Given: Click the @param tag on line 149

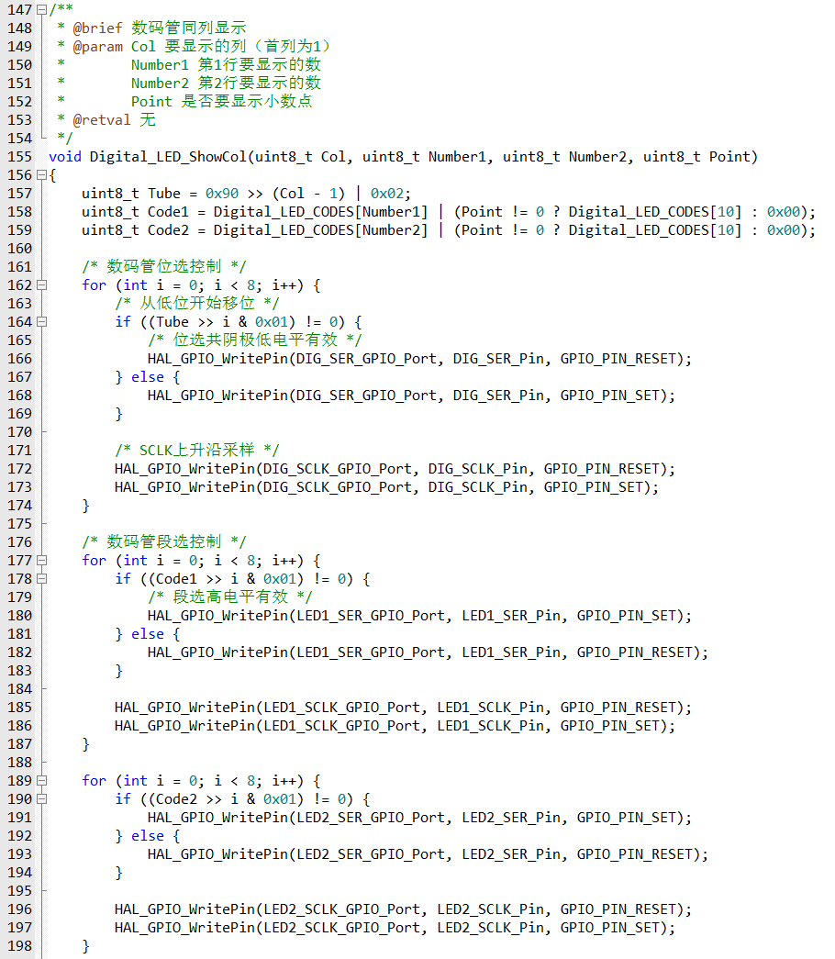Looking at the screenshot, I should click(98, 47).
